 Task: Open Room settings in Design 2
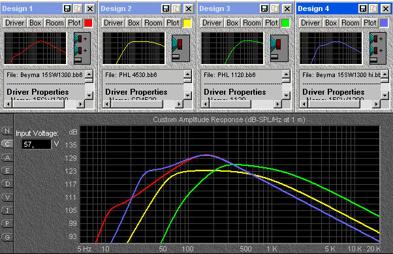pos(153,23)
